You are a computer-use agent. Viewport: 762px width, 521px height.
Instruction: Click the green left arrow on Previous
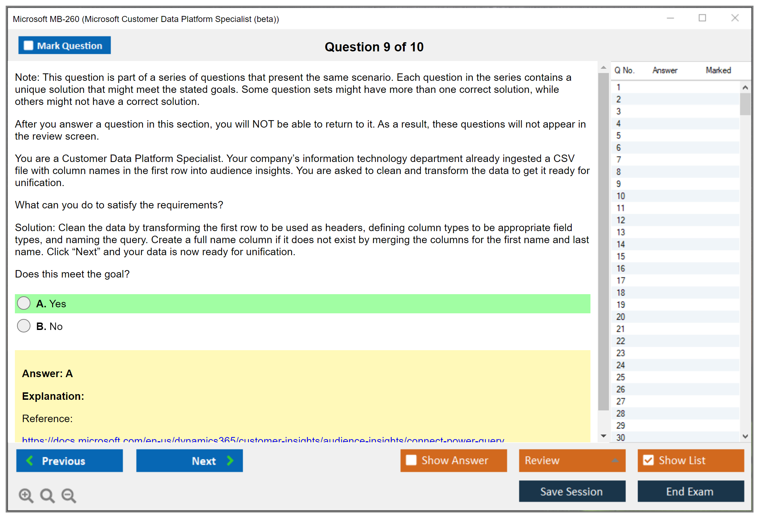click(30, 461)
